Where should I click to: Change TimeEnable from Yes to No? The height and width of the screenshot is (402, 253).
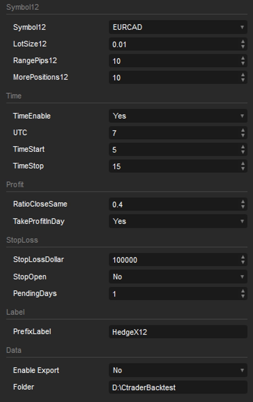coord(177,116)
